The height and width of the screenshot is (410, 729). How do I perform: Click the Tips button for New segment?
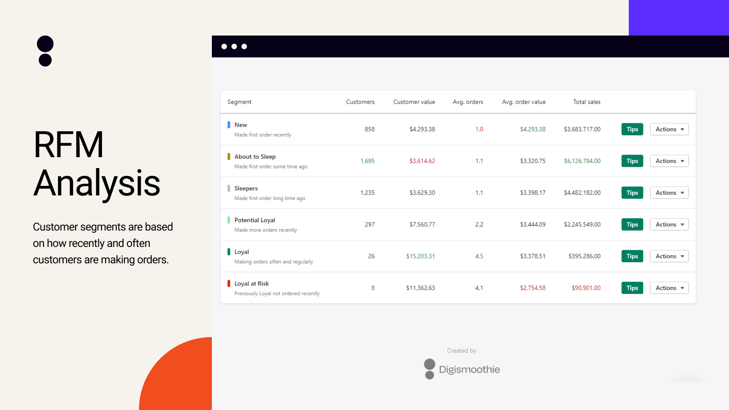[x=632, y=129]
